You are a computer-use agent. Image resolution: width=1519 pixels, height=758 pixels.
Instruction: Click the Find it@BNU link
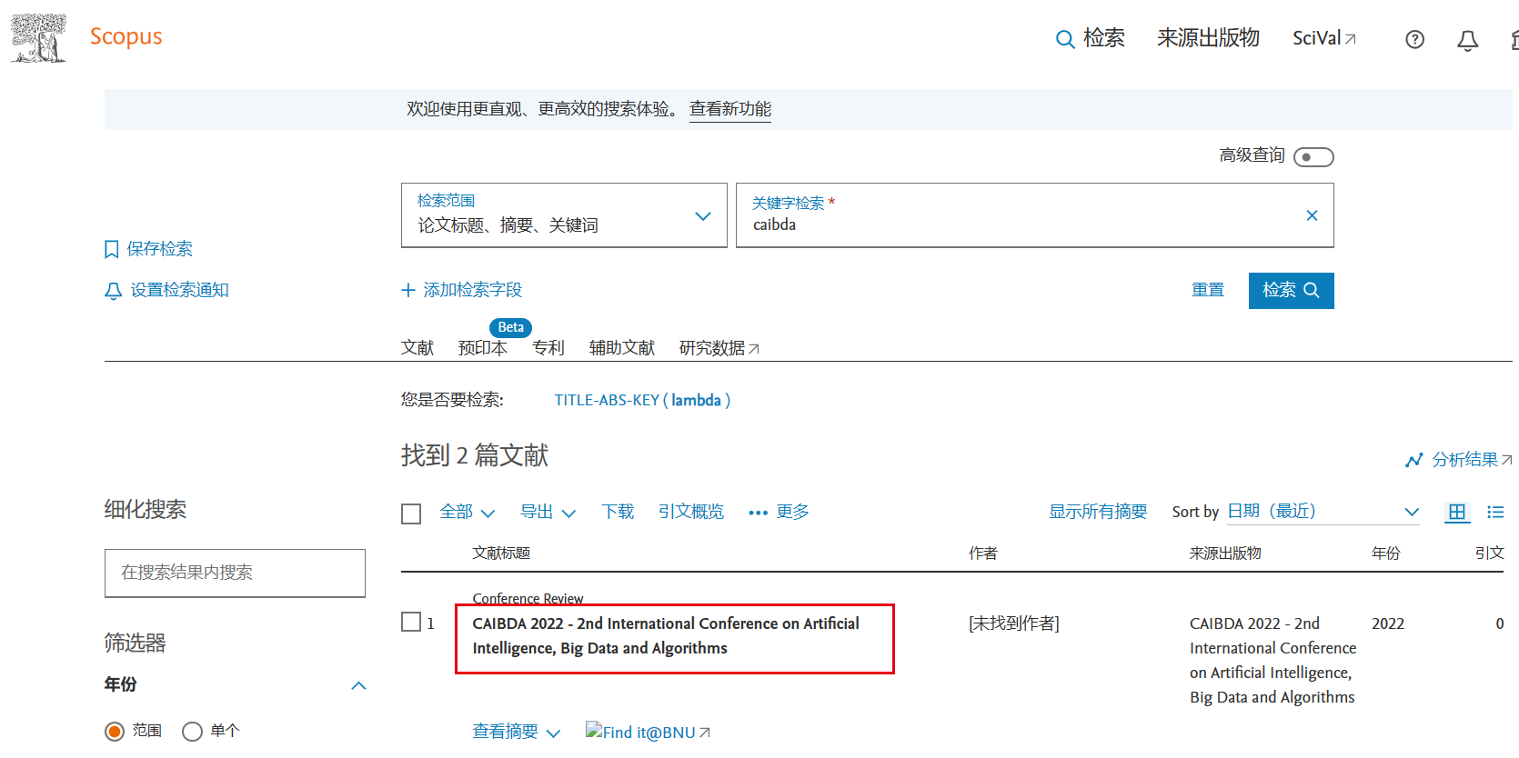pyautogui.click(x=648, y=732)
